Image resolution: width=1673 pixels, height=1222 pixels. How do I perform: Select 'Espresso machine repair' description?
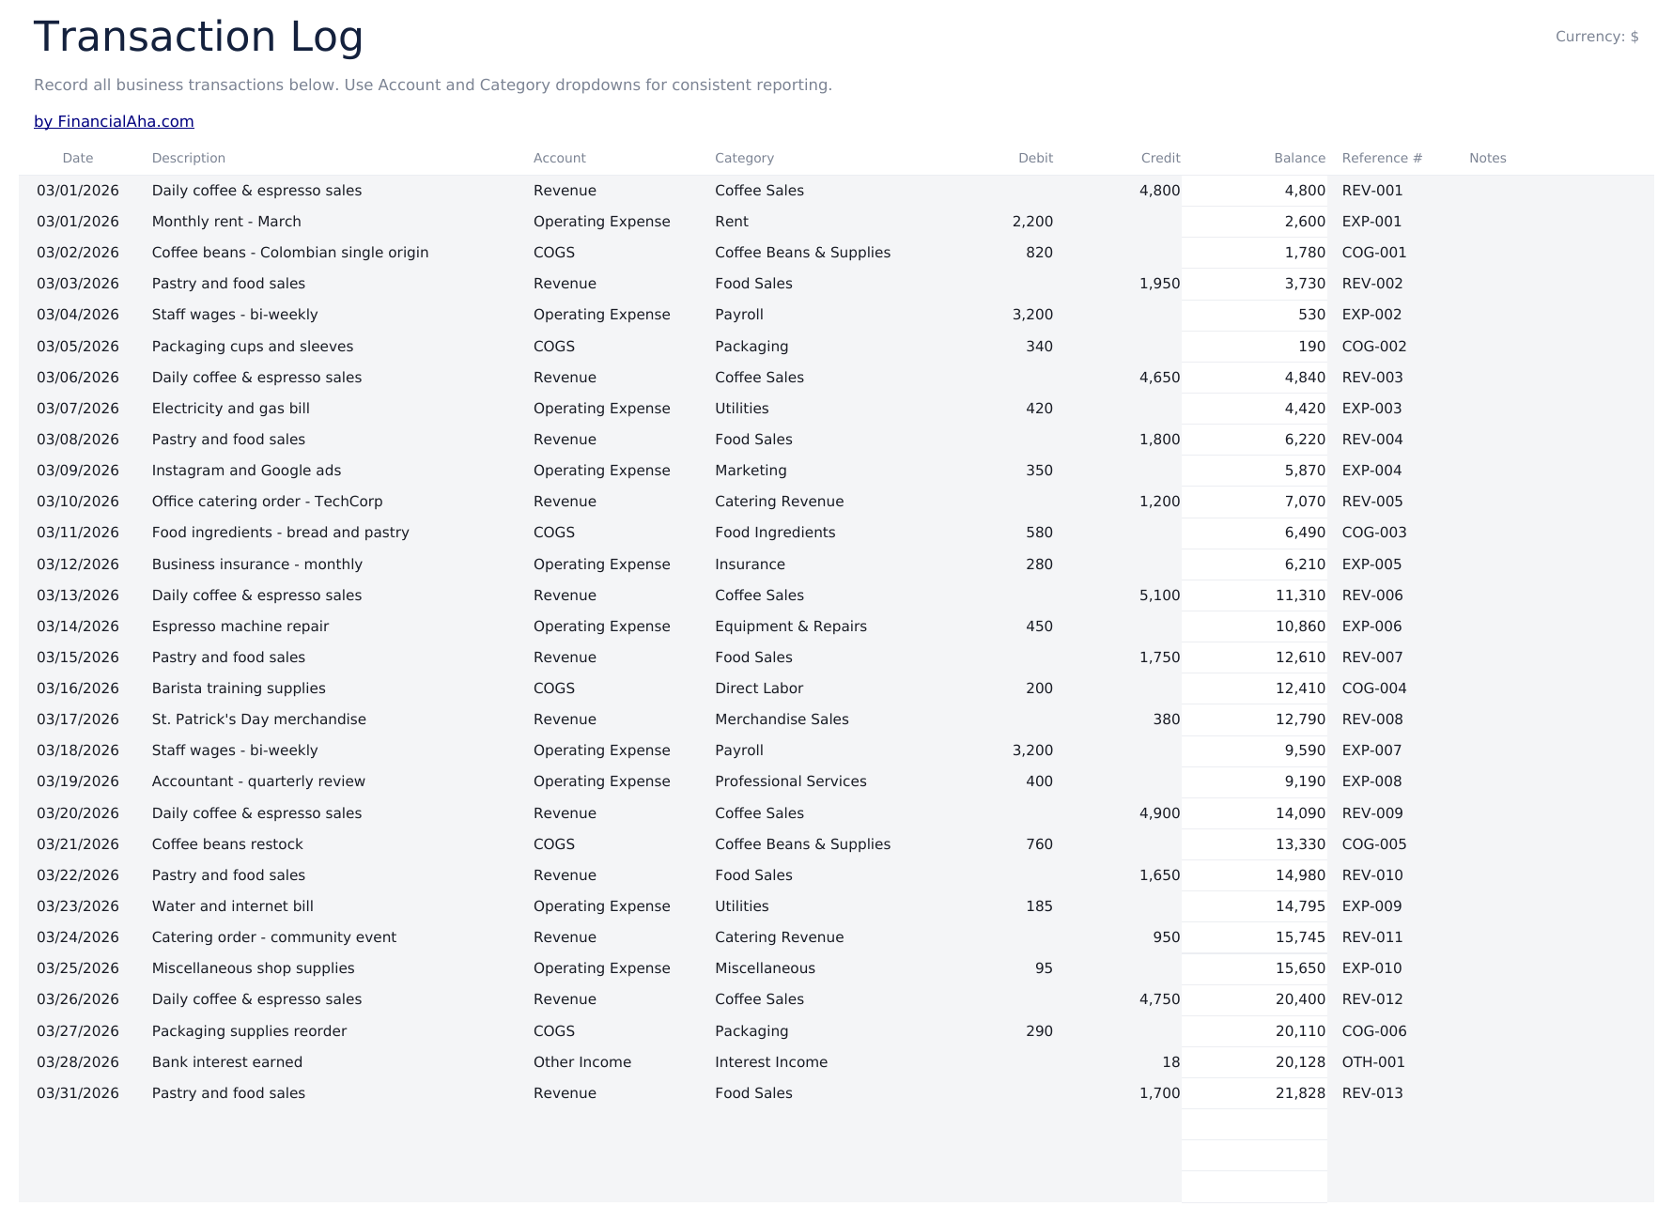coord(240,626)
